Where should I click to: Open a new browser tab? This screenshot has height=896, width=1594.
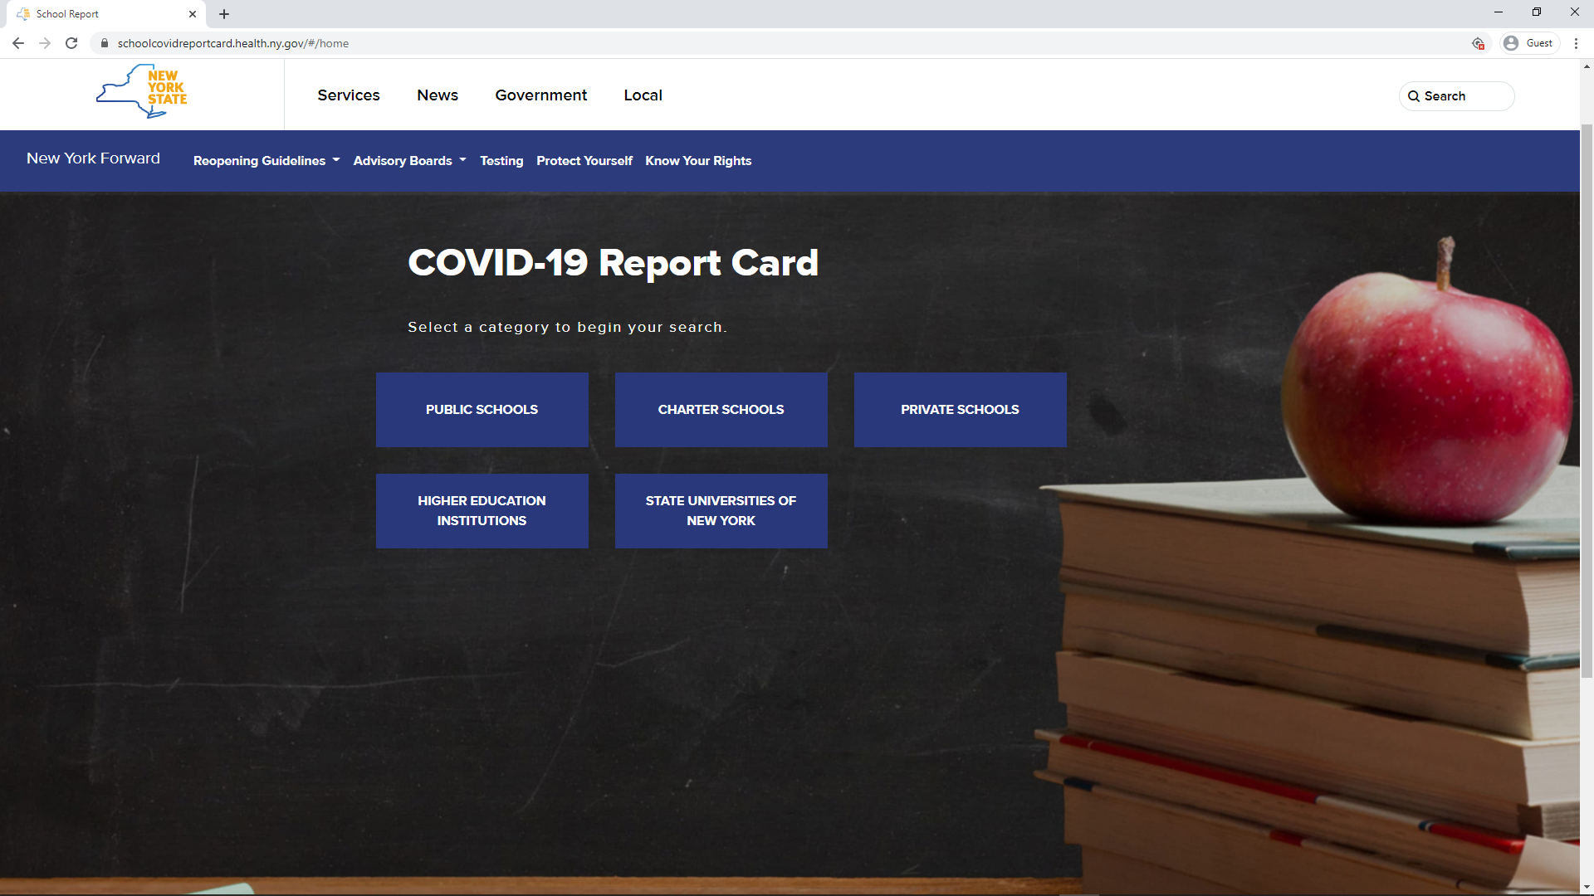coord(224,14)
